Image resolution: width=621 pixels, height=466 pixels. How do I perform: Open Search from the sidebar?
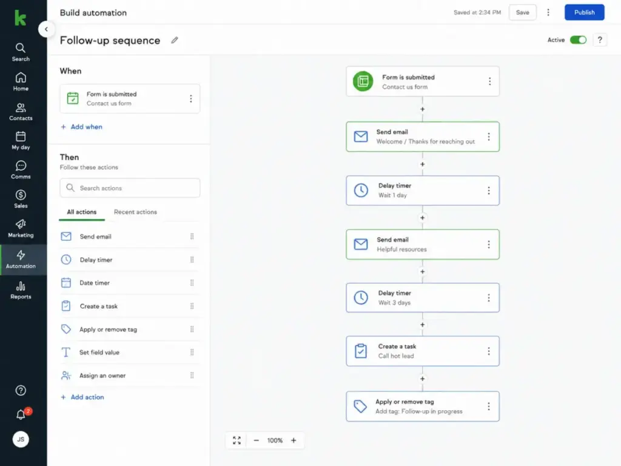pos(21,52)
